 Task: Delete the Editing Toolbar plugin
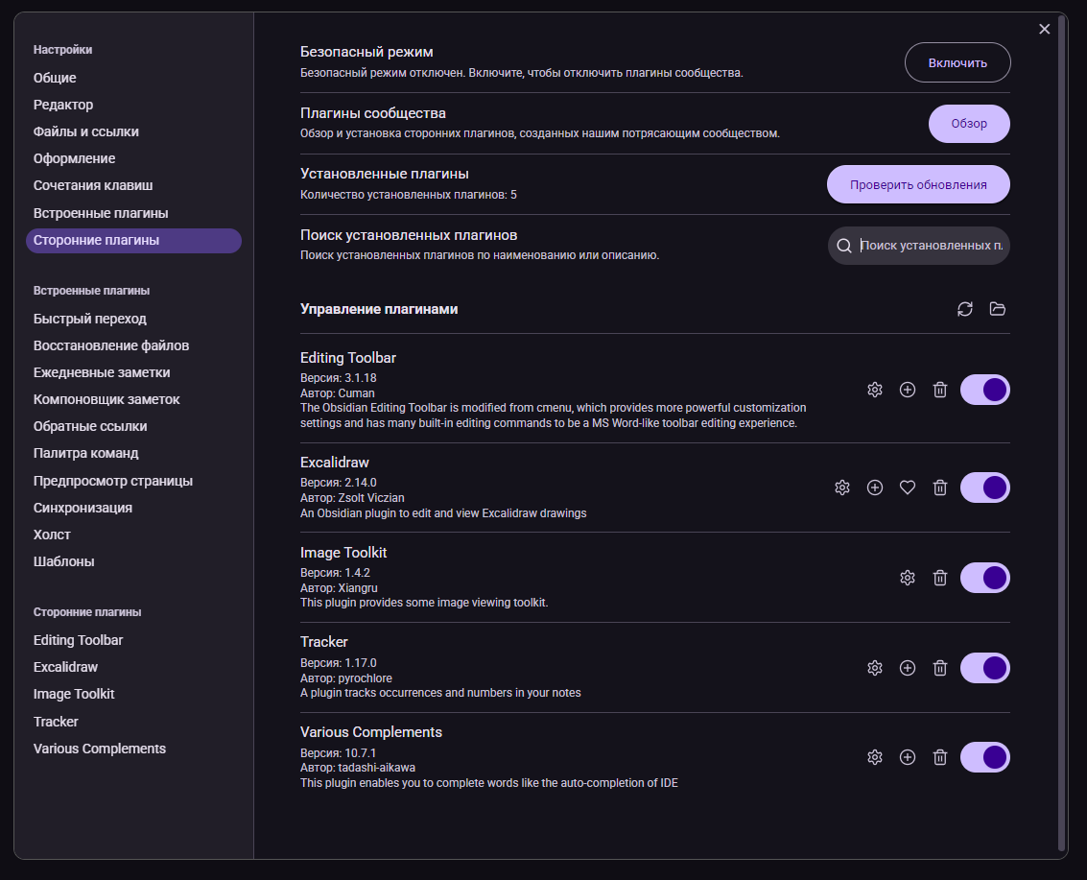tap(940, 390)
